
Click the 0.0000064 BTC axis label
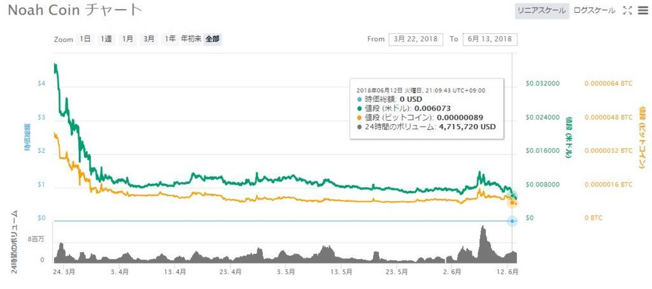[608, 83]
